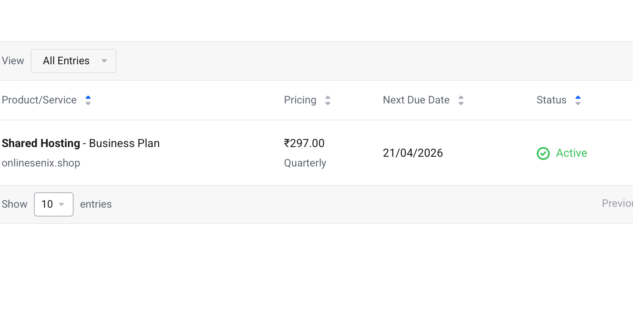633x324 pixels.
Task: Click the entries label after the count
Action: coord(96,204)
